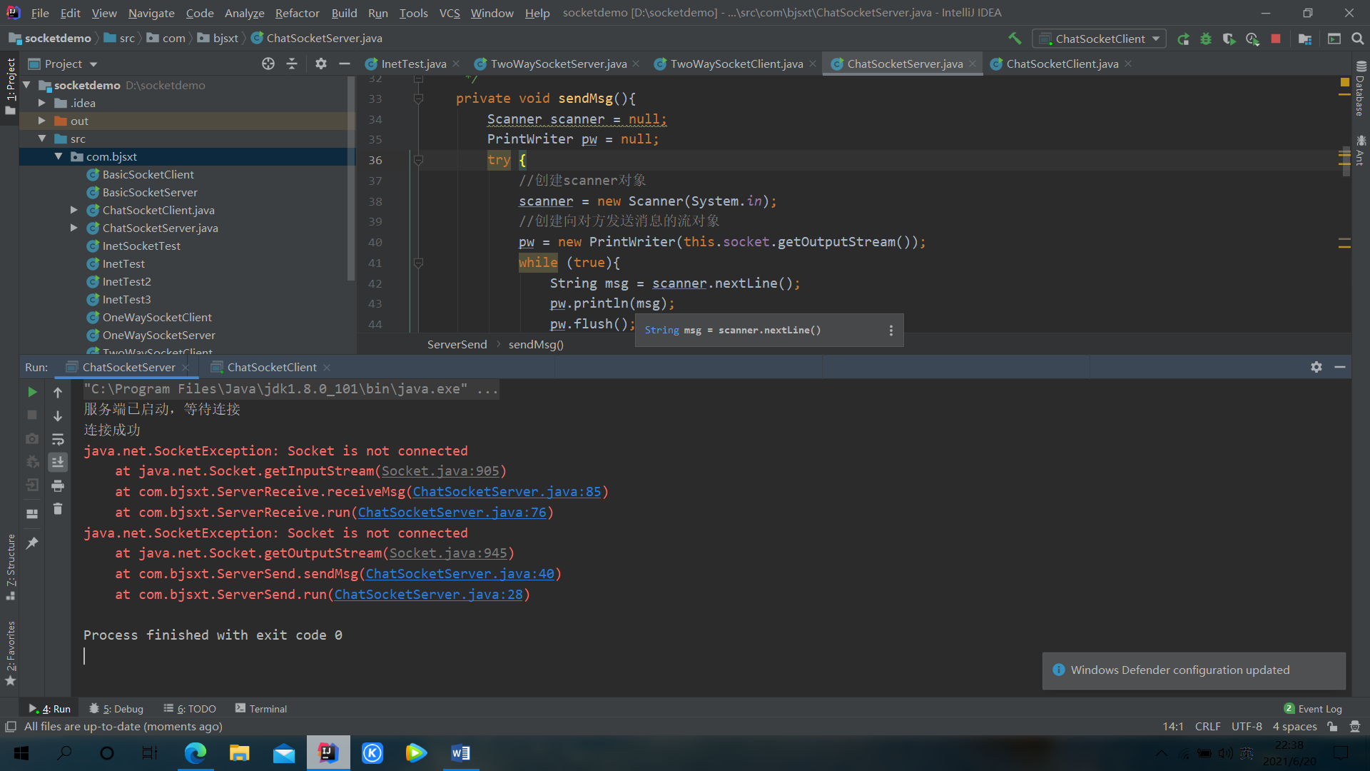Expand ChatSocketClient.java in project tree
This screenshot has width=1370, height=771.
coord(74,210)
